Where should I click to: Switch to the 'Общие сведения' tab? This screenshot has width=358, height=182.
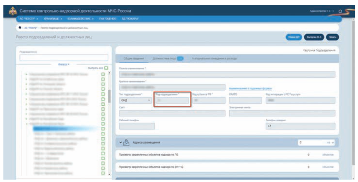[134, 59]
